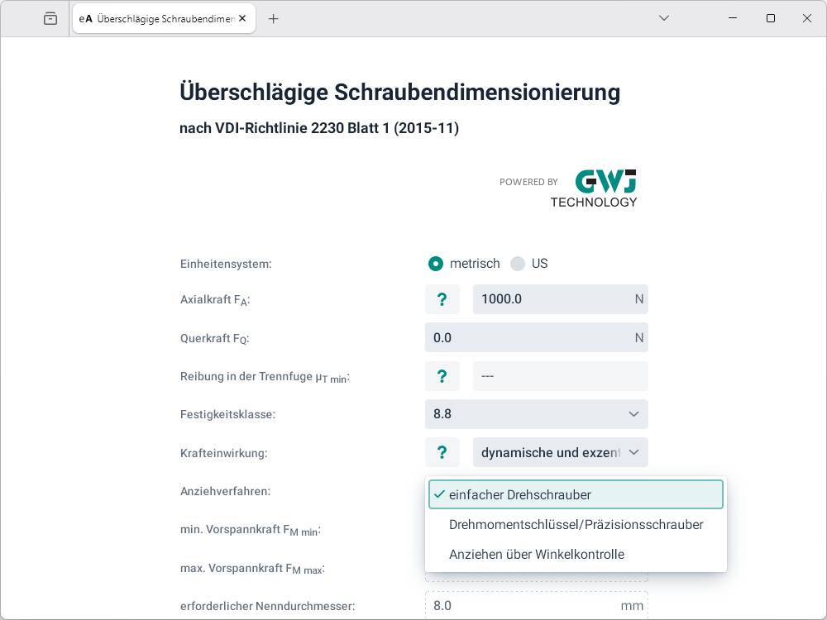Open help for Reibung in der Trennfuge
827x620 pixels.
[442, 376]
